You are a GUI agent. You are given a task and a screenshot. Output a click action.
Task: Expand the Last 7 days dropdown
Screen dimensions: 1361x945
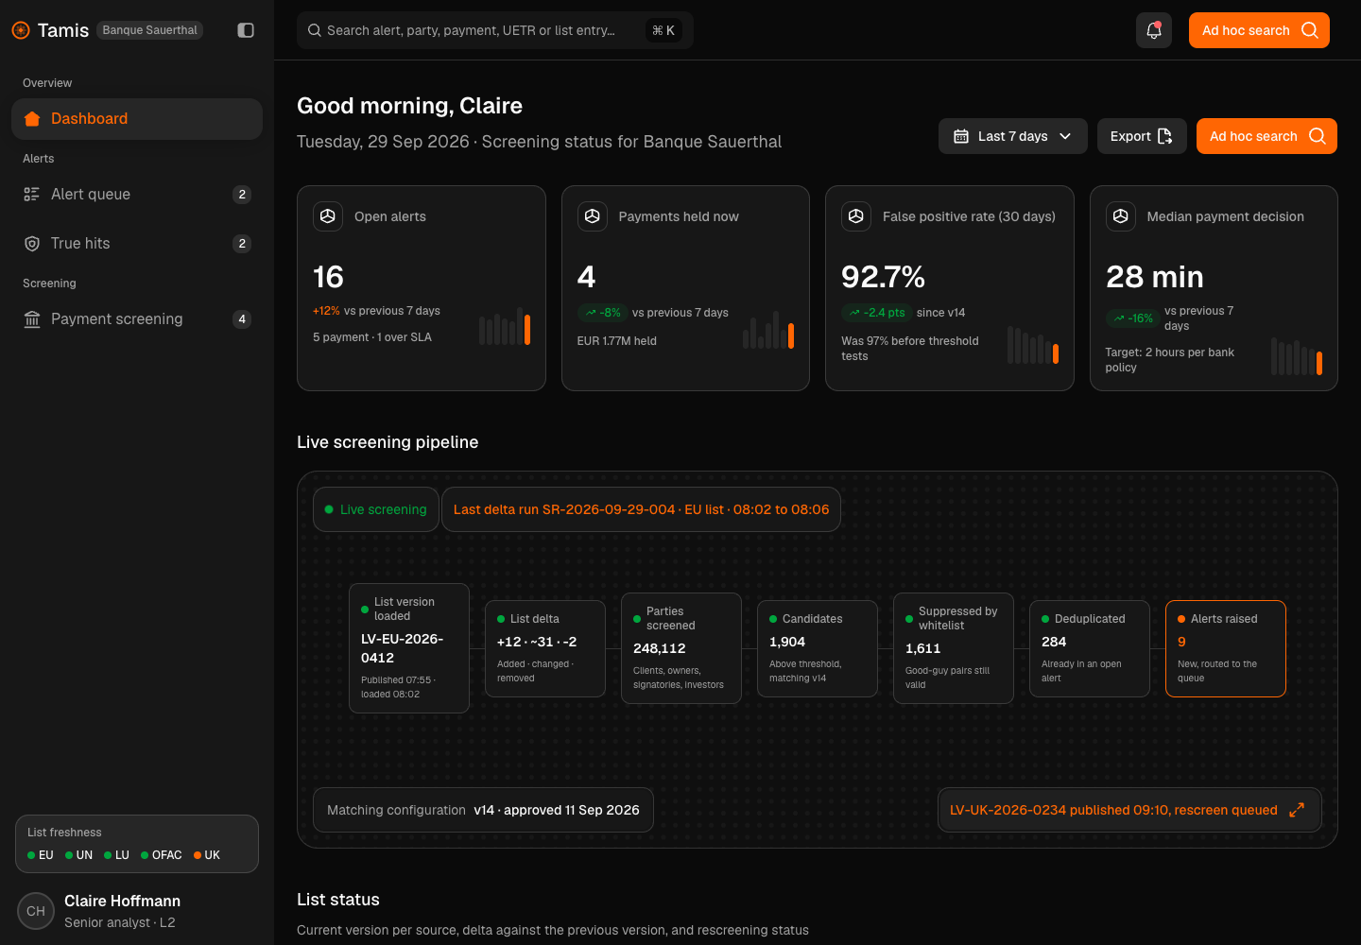point(1013,136)
